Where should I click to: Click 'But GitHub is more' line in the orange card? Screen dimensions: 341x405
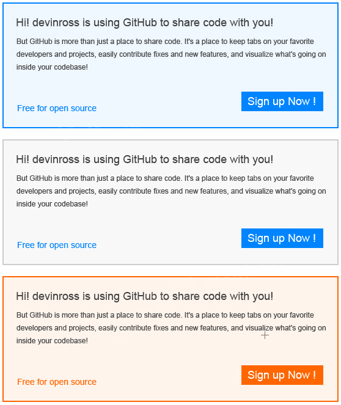pos(165,315)
